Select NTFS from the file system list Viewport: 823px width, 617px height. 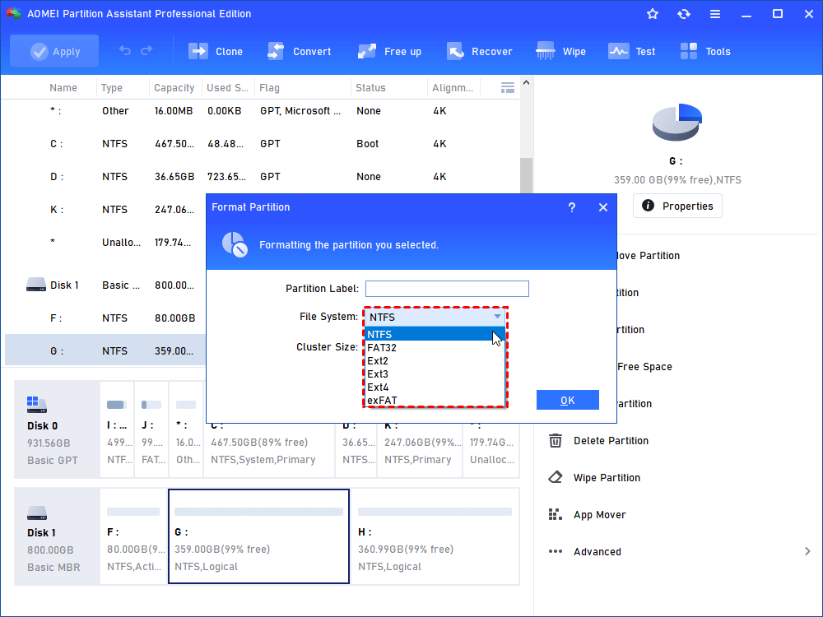tap(435, 334)
